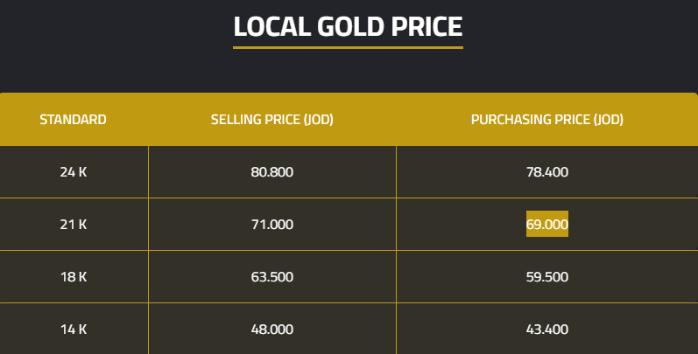Select the 21 K standard cell
The width and height of the screenshot is (698, 354).
(74, 225)
